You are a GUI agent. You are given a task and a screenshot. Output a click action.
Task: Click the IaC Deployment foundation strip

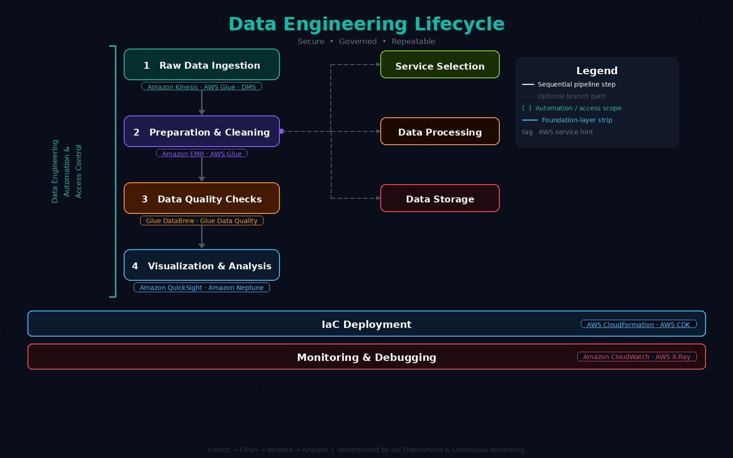pos(366,324)
